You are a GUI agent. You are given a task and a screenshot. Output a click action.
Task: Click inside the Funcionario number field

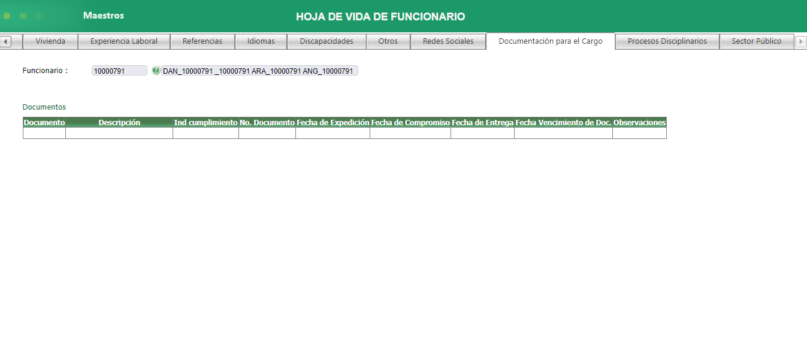119,70
